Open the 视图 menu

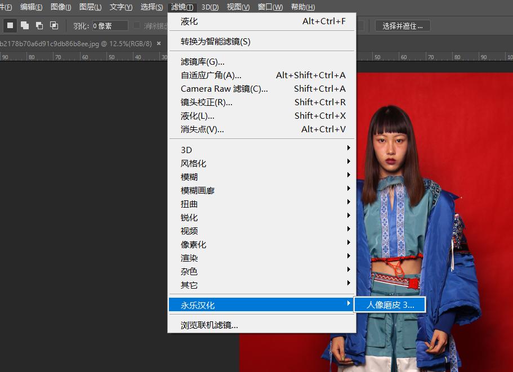coord(237,7)
